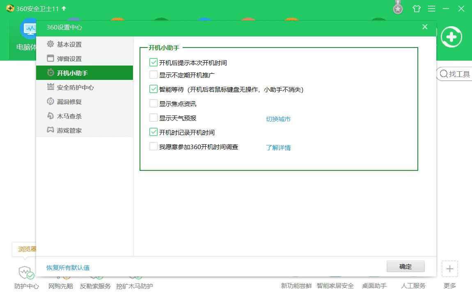Uncheck 开机后提示本次开机时间
Viewport: 472px width, 297px height.
pyautogui.click(x=154, y=63)
